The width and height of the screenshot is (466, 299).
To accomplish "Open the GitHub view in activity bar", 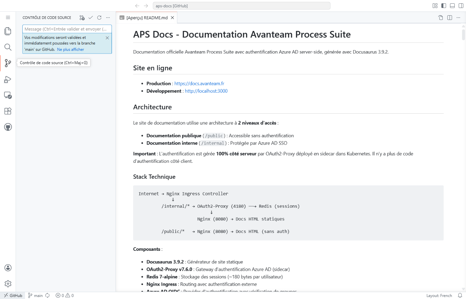I will (x=8, y=127).
